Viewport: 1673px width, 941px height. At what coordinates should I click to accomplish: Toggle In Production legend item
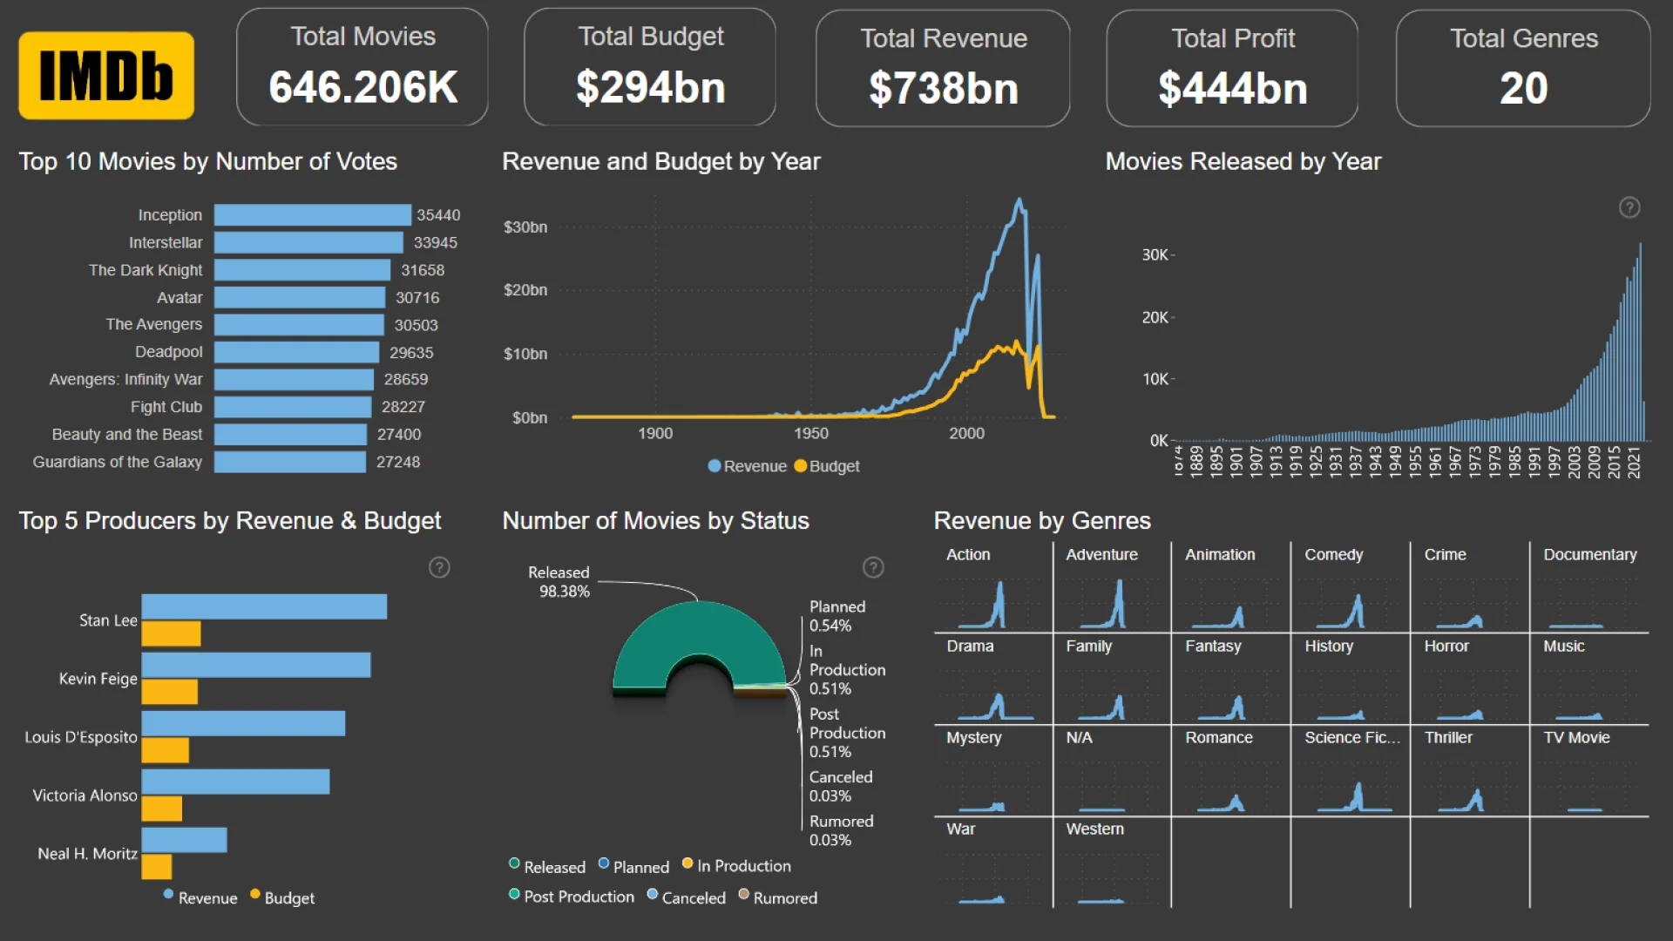click(x=736, y=865)
